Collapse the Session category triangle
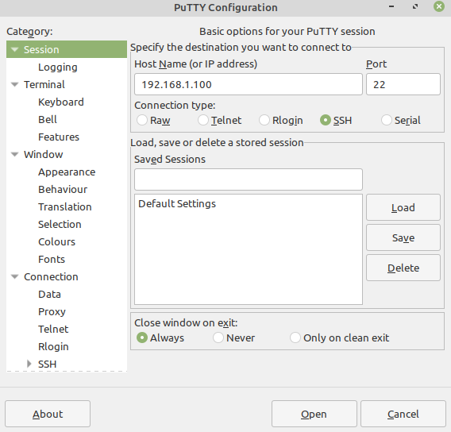 click(14, 49)
